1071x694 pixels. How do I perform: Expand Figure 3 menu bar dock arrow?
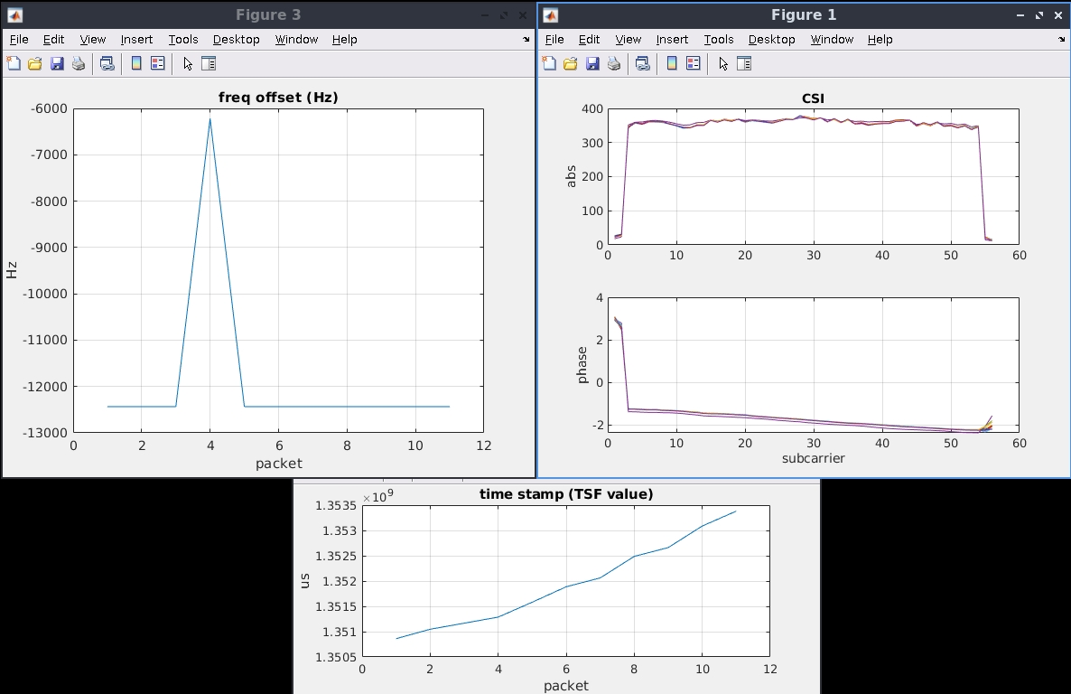pyautogui.click(x=526, y=40)
